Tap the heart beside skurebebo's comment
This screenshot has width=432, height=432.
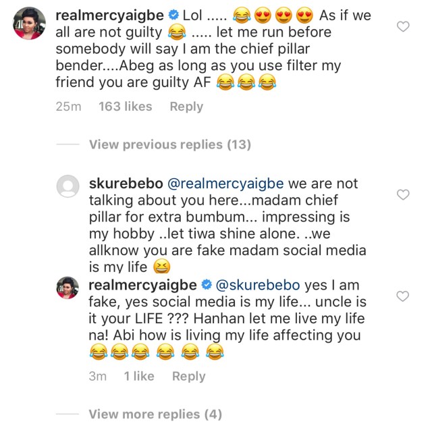click(403, 195)
